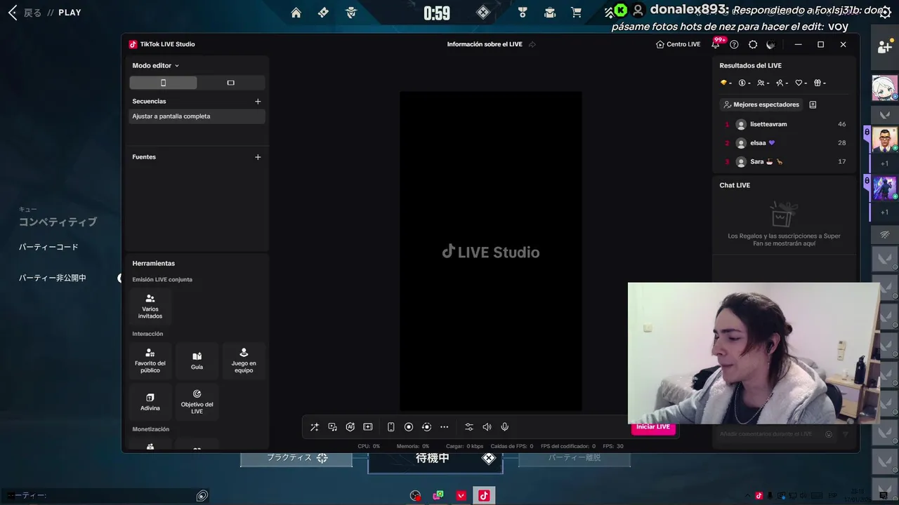The width and height of the screenshot is (899, 505).
Task: Select プラクティス practice mode button
Action: (x=296, y=458)
